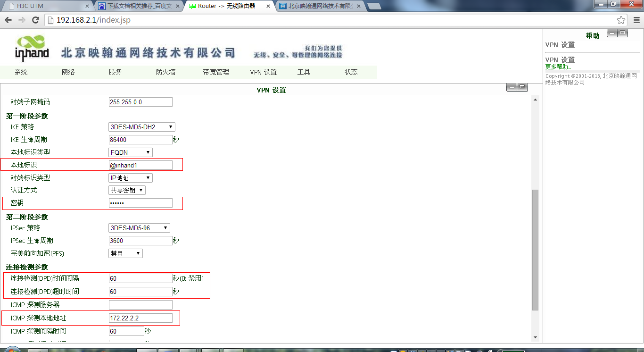Minimize the VPN 设置 panel

[512, 87]
